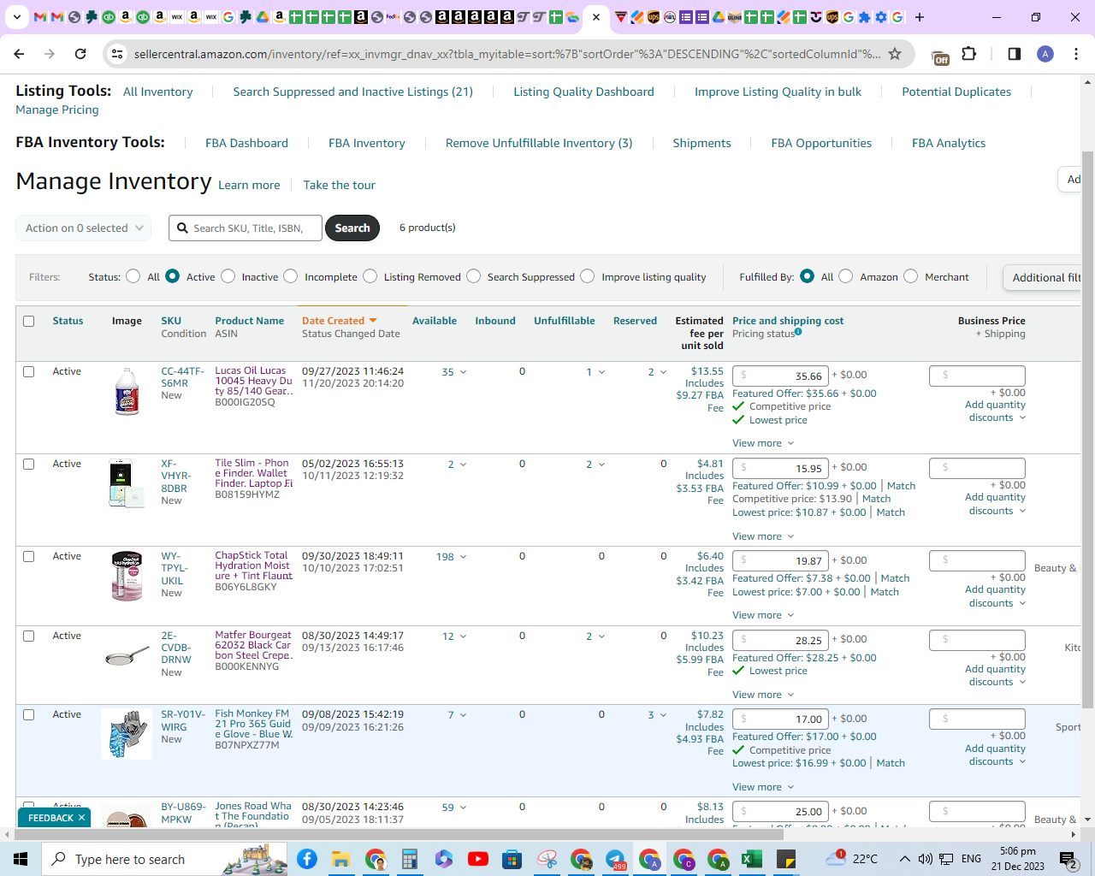
Task: Expand the Available 198 dropdown for ChapStick
Action: coord(463,557)
